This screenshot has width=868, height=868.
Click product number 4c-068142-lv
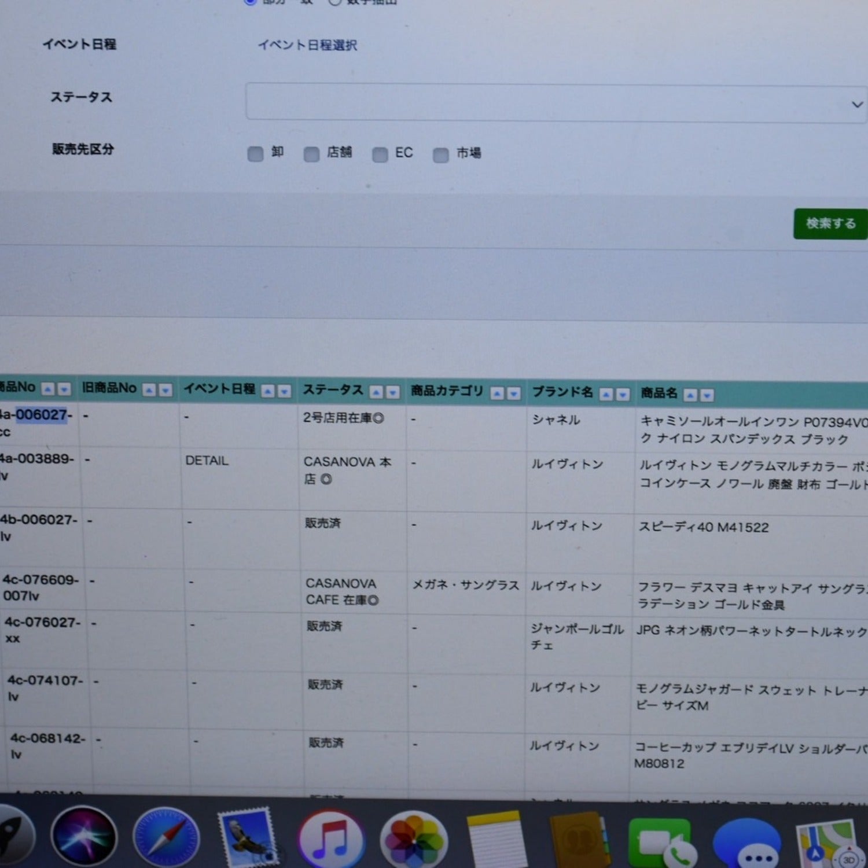point(47,746)
